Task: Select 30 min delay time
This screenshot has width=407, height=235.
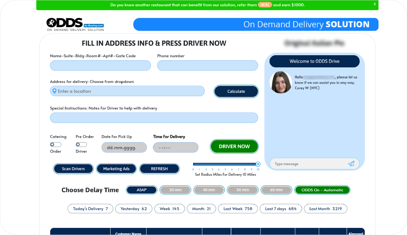Action: (175, 190)
